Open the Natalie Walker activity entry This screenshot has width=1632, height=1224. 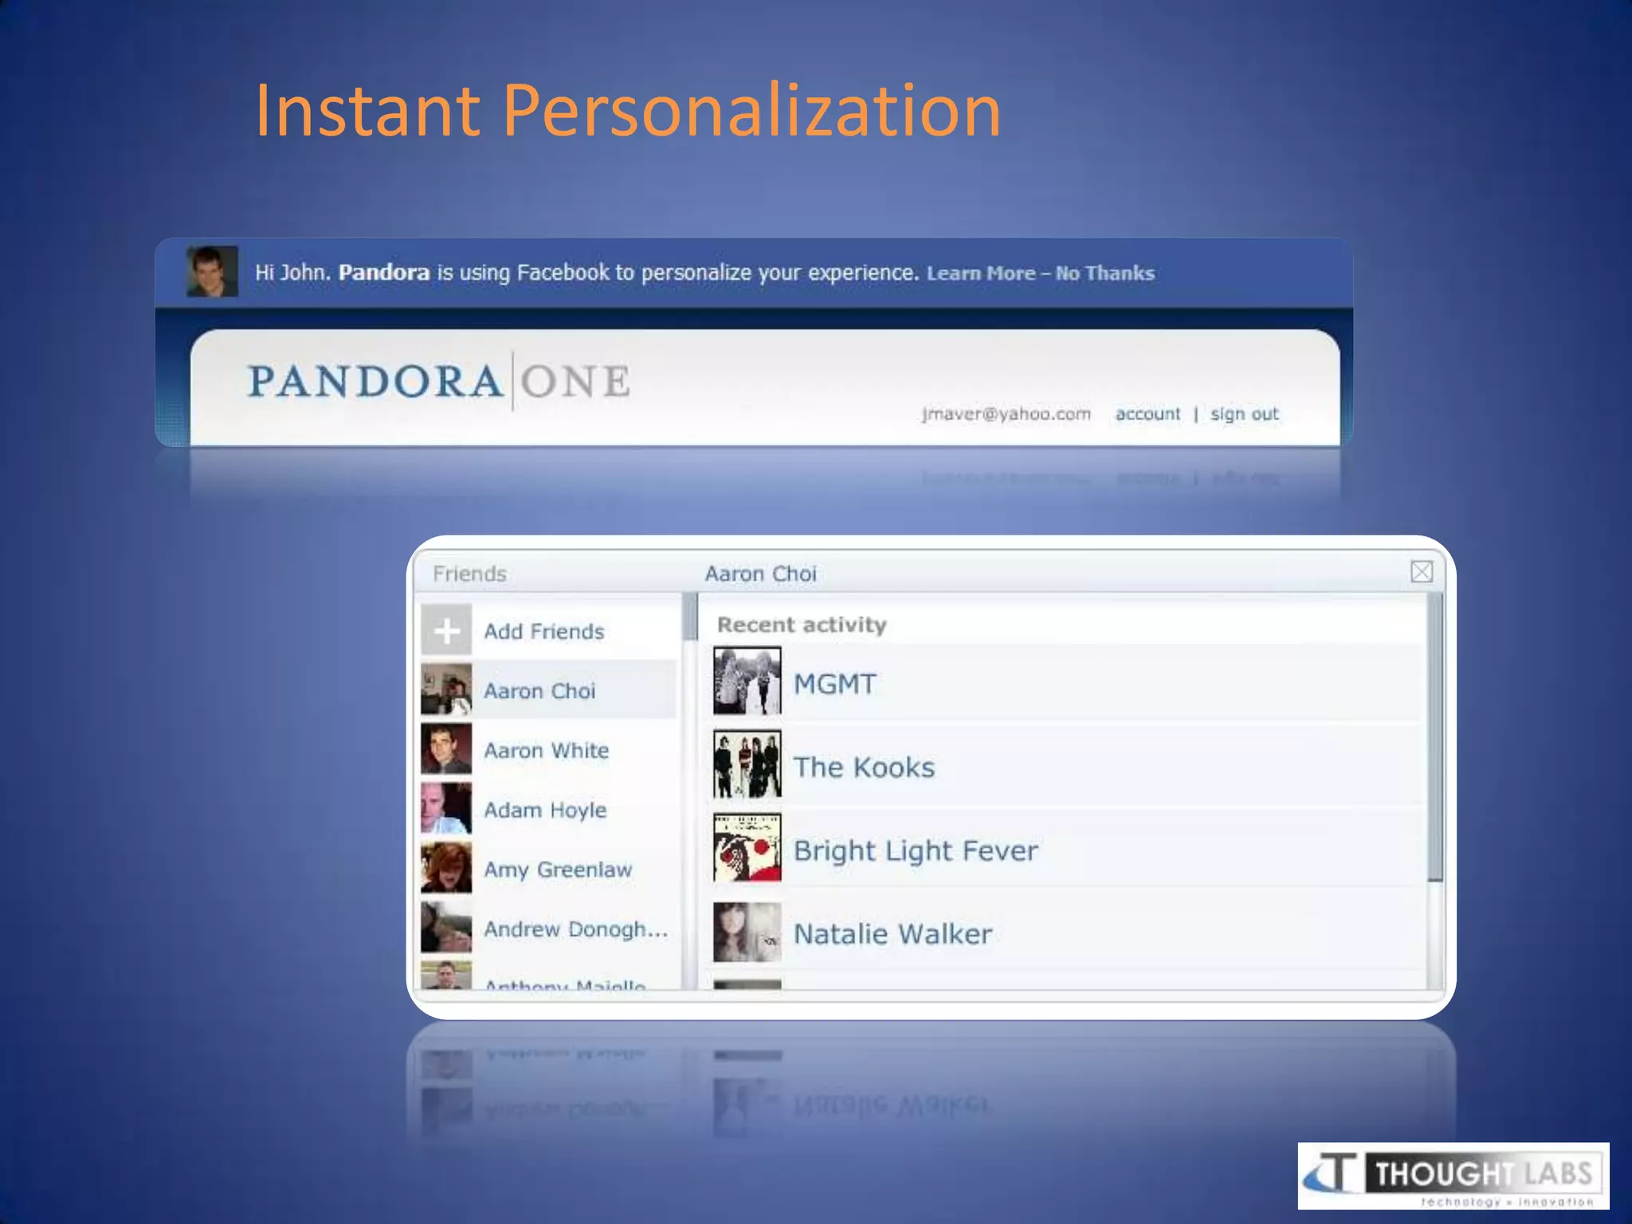[x=892, y=934]
